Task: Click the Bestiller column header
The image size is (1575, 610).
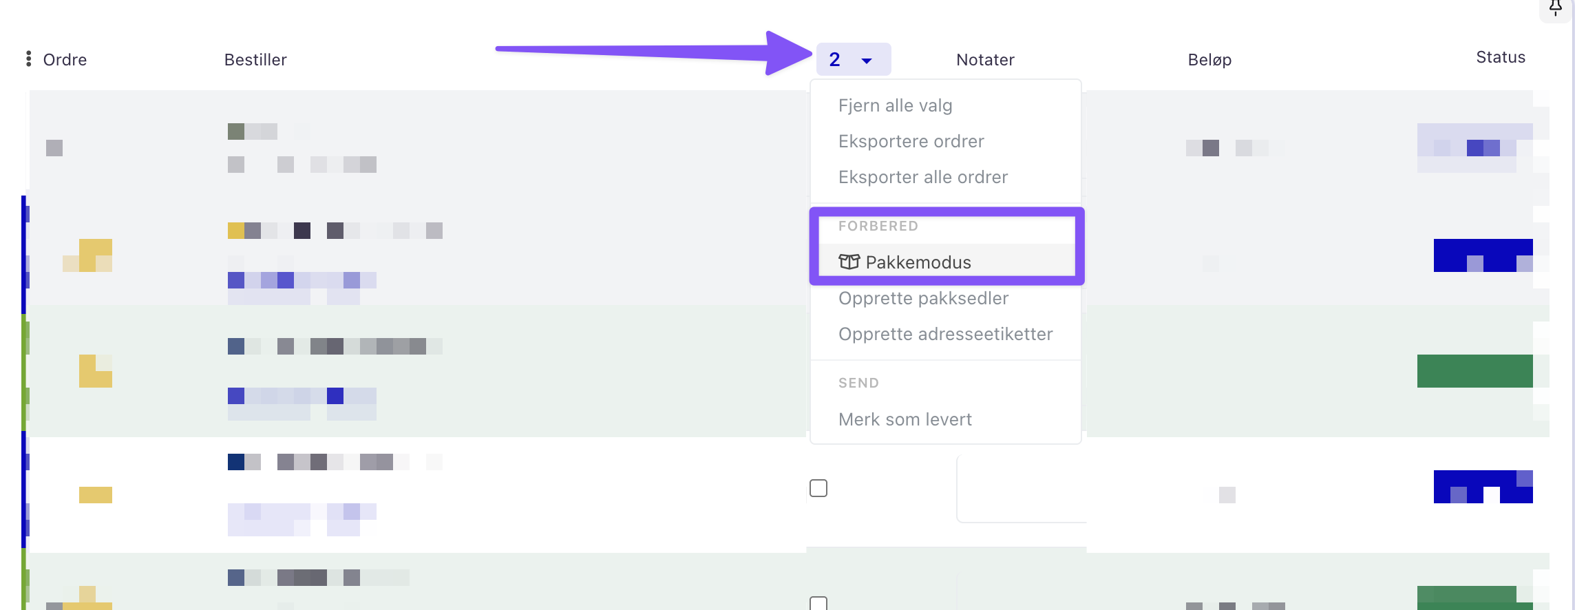Action: pyautogui.click(x=255, y=60)
